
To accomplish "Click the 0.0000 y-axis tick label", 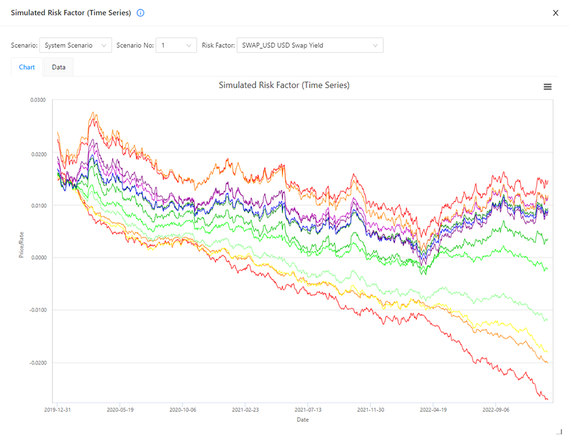I will click(38, 258).
